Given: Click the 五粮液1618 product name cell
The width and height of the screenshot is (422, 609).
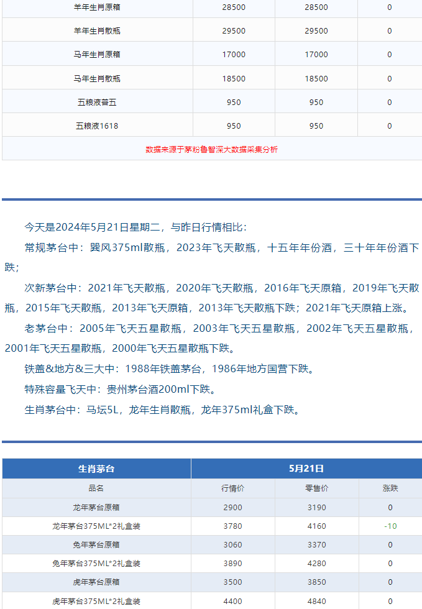Looking at the screenshot, I should click(x=97, y=126).
